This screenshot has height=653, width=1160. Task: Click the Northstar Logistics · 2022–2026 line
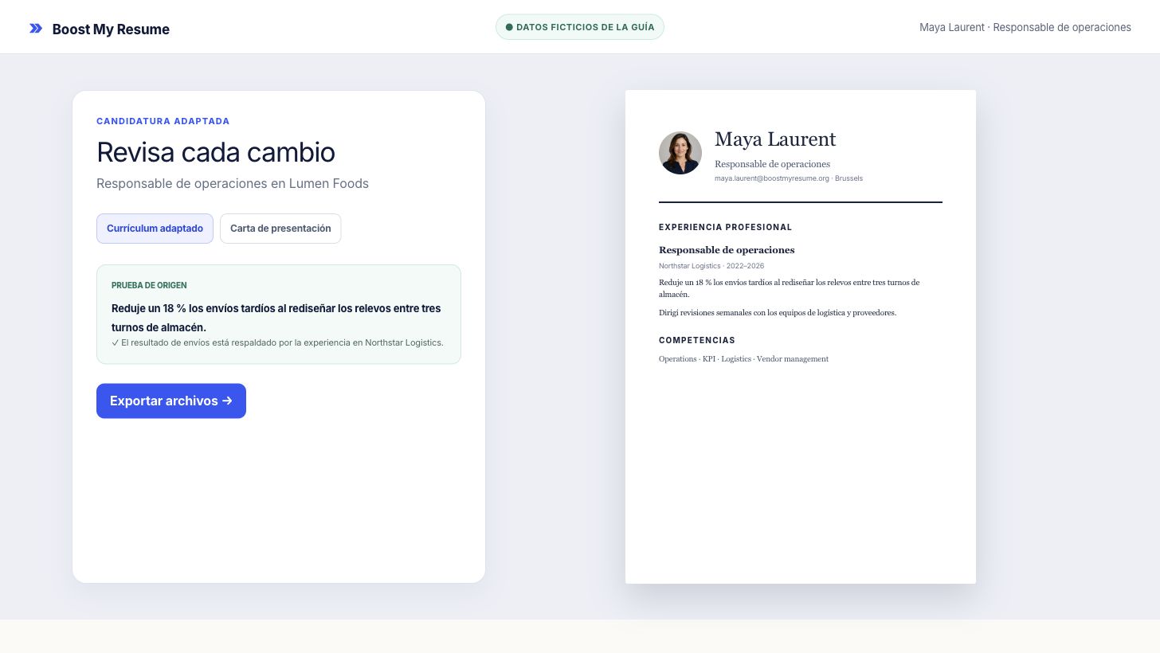(x=711, y=266)
